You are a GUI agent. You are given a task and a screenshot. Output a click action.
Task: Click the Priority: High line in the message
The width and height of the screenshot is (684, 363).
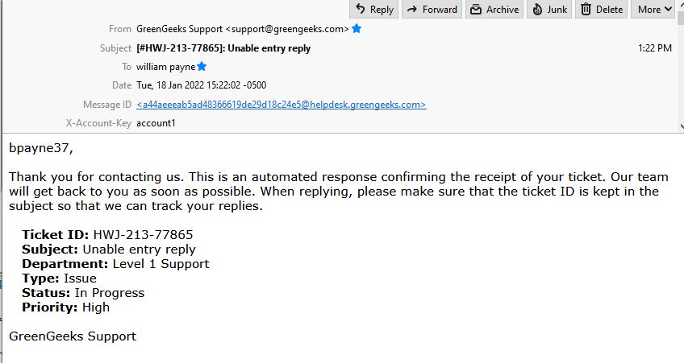(66, 307)
